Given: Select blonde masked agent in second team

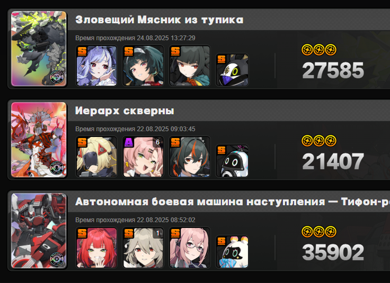Looking at the screenshot, I should point(96,157).
